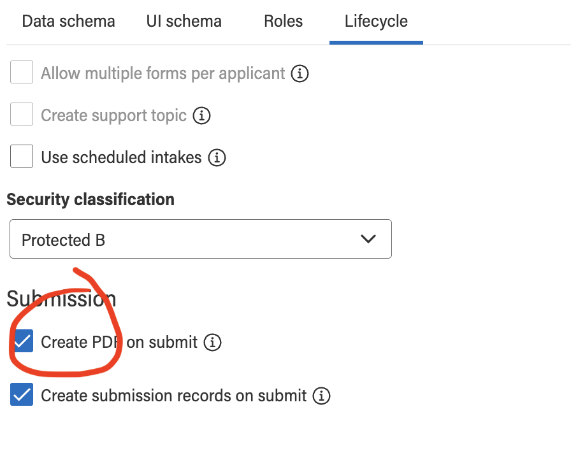Open the UI schema tab

tap(184, 21)
